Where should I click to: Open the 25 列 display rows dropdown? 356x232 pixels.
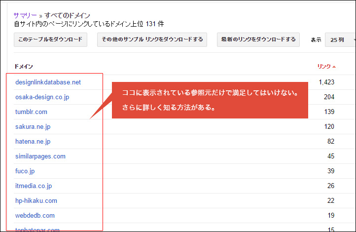coord(340,40)
